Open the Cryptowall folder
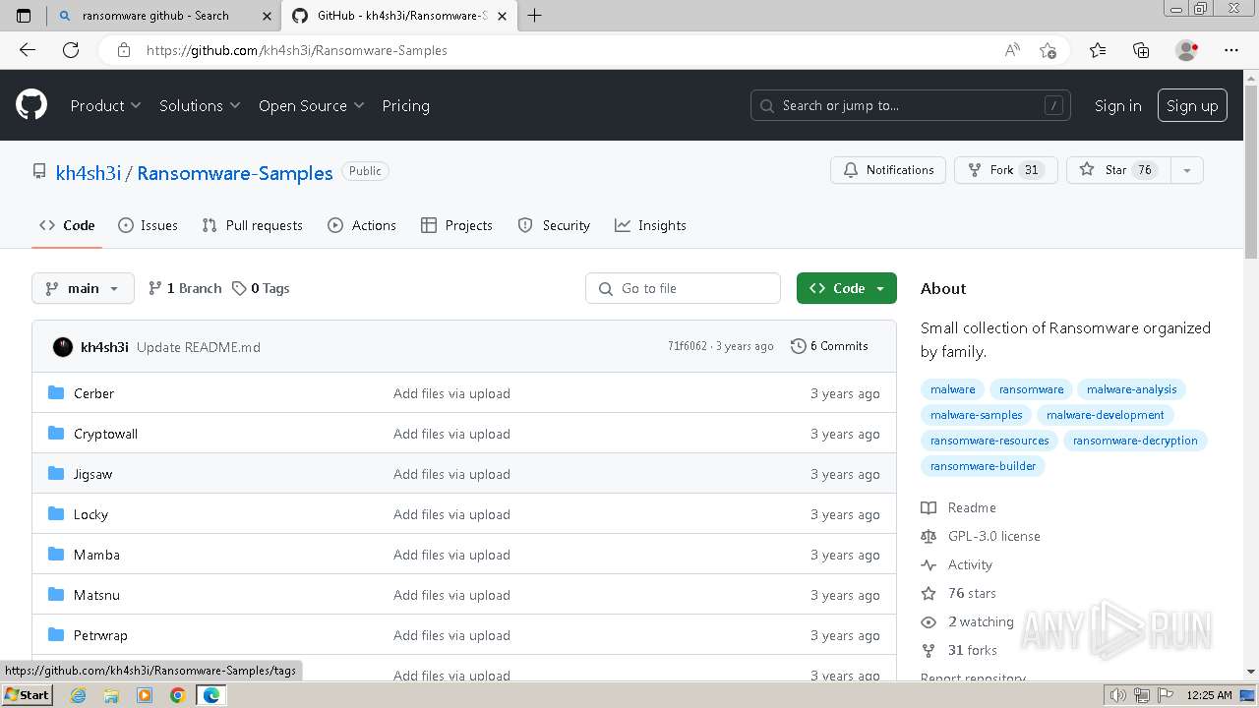The height and width of the screenshot is (708, 1259). tap(106, 434)
